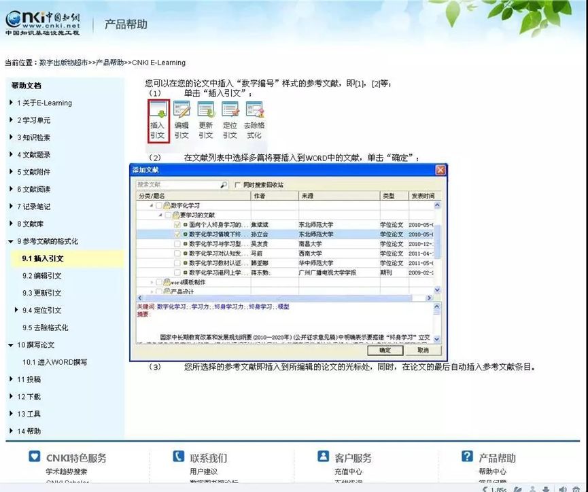Click the 要学习的文献 folder icon
Viewport: 588px width, 492px height.
(x=176, y=215)
